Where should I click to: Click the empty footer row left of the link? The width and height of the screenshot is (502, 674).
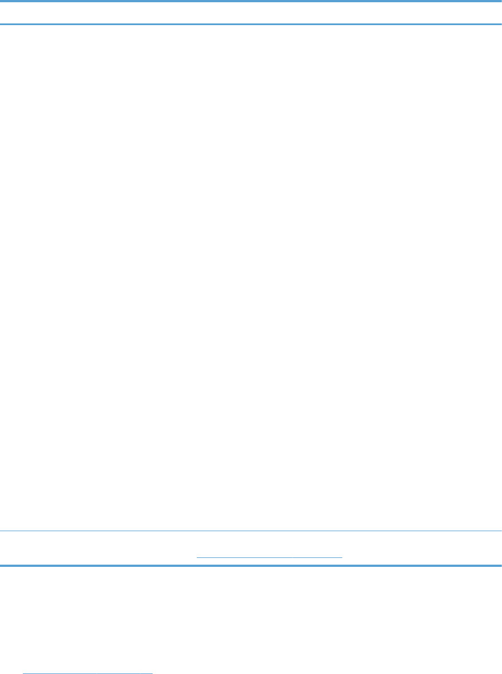tap(98, 548)
